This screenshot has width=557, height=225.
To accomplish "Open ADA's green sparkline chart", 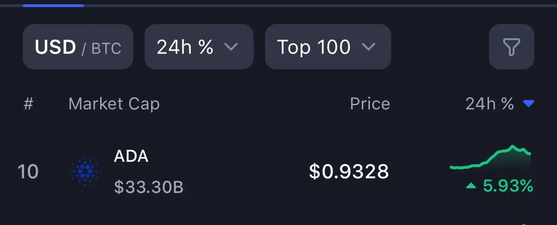I will (x=490, y=158).
